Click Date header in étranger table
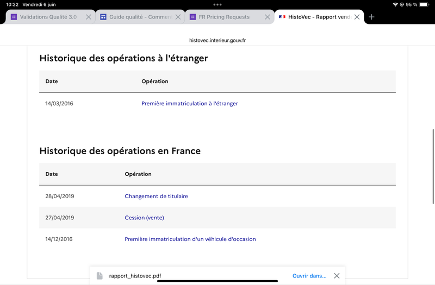The image size is (435, 285). [52, 81]
